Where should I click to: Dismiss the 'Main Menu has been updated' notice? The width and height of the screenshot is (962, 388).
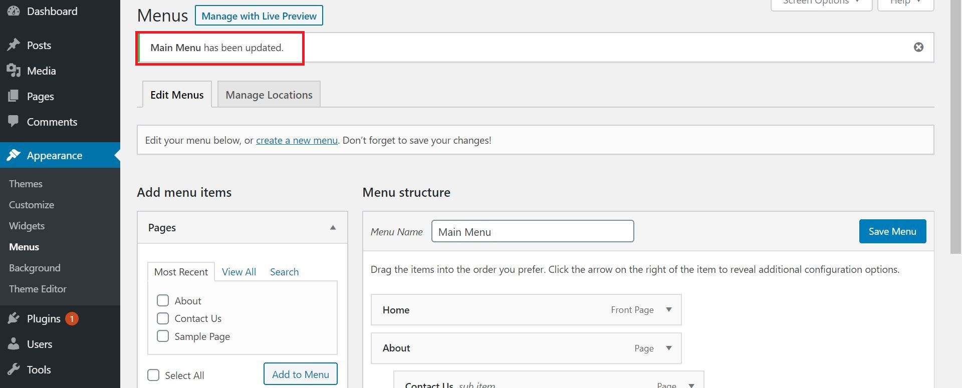(x=918, y=47)
